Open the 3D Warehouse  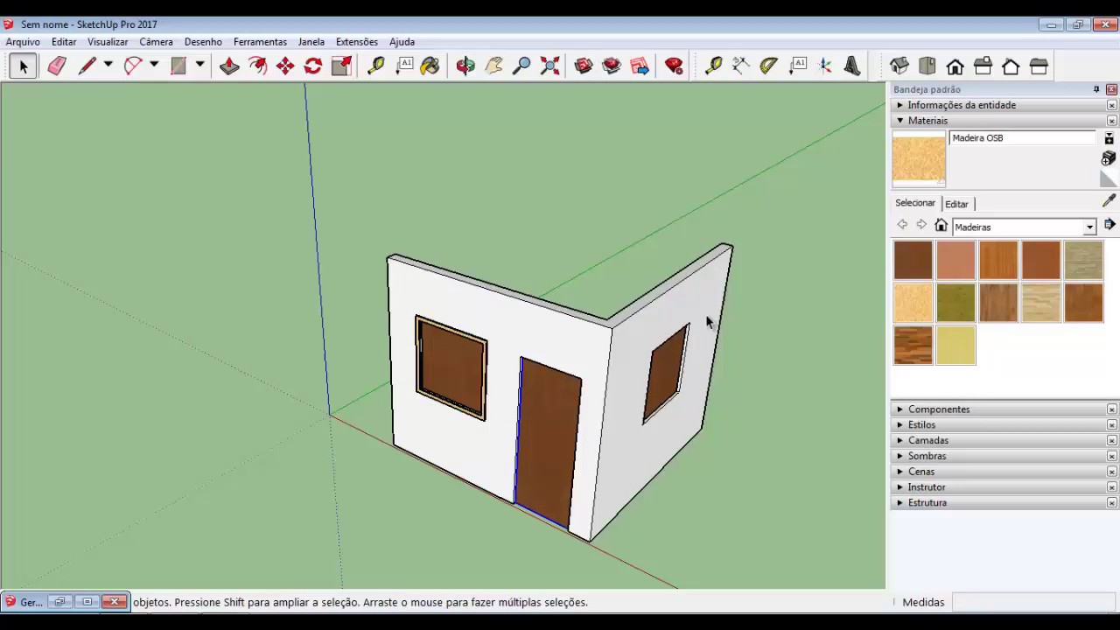pyautogui.click(x=584, y=66)
